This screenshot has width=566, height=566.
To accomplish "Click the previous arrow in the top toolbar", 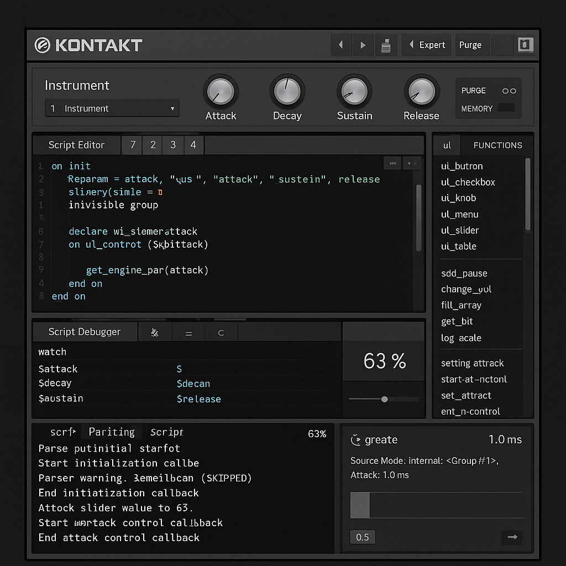I will tap(341, 45).
